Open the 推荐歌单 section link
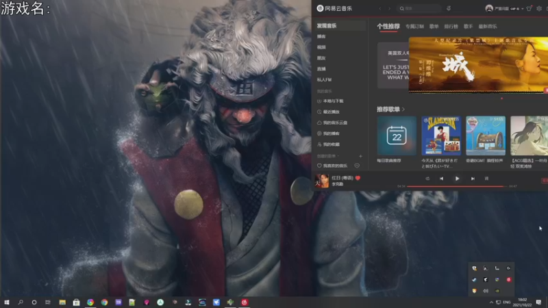This screenshot has width=548, height=308. (390, 110)
